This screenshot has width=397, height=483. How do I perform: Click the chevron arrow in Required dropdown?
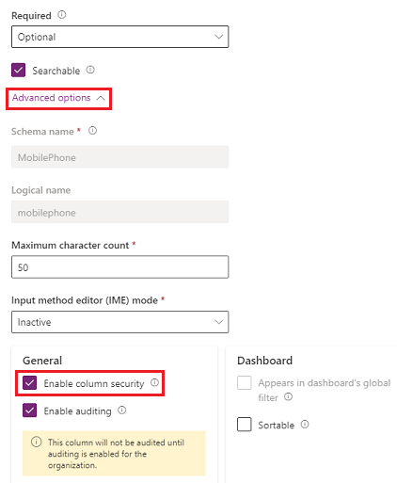pyautogui.click(x=219, y=37)
